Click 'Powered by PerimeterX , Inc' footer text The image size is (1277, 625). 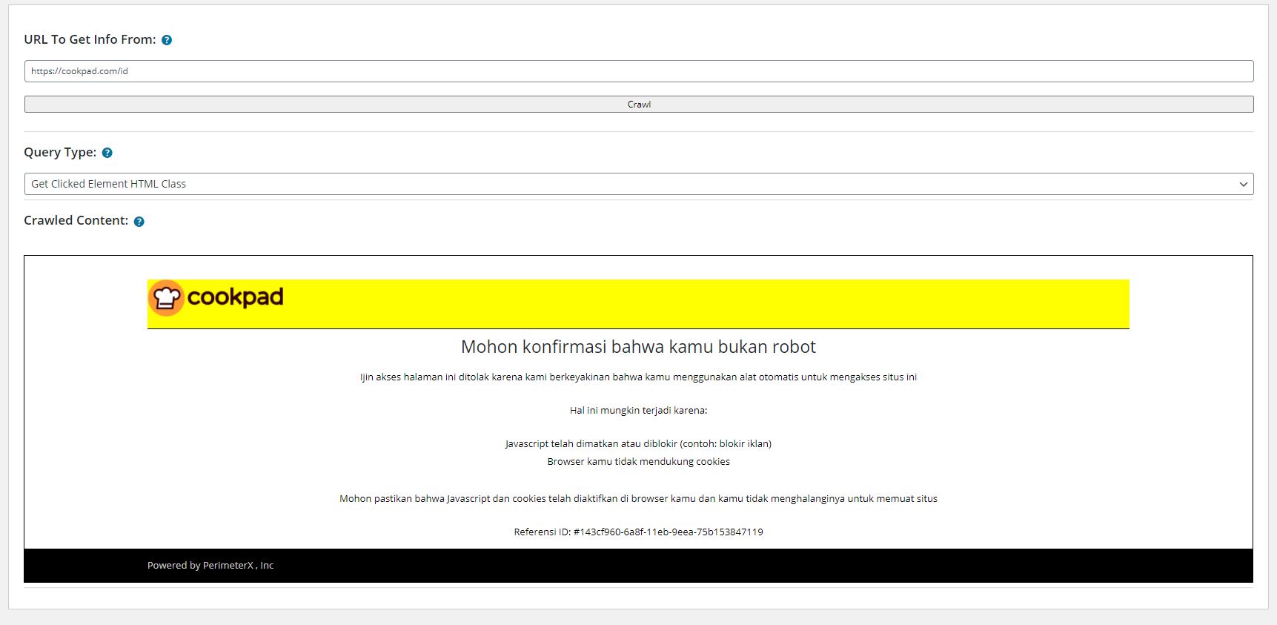(210, 565)
